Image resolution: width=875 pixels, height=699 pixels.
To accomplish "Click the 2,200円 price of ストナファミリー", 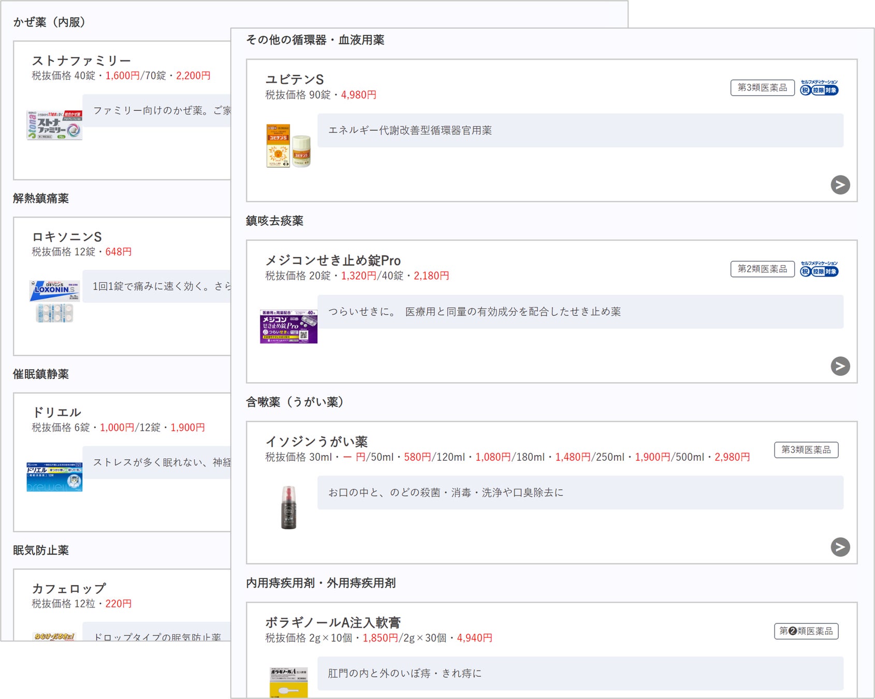I will pos(193,76).
